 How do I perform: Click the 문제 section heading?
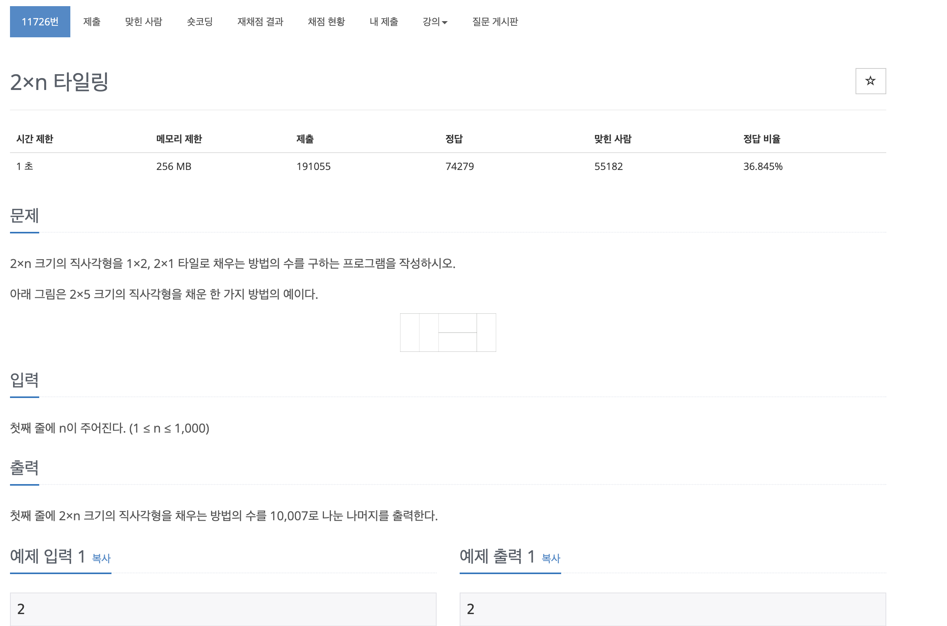click(x=24, y=216)
